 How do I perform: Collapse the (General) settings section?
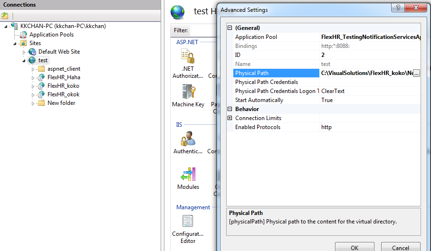point(230,28)
